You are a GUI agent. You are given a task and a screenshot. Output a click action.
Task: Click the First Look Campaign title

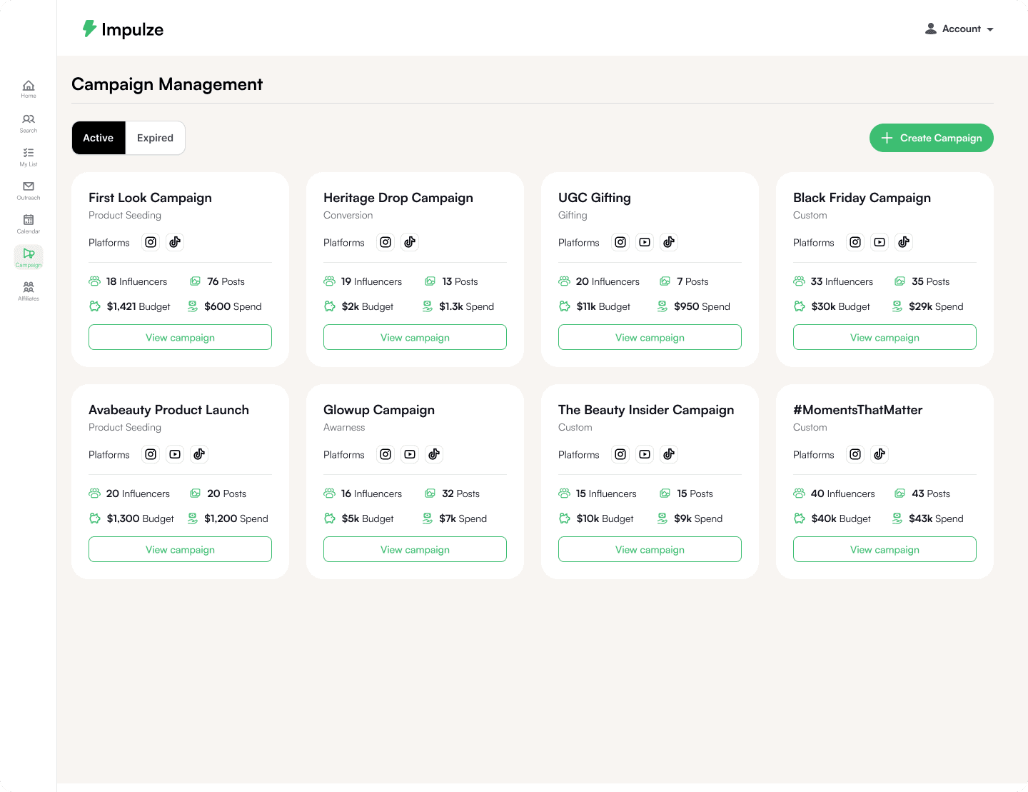[150, 198]
